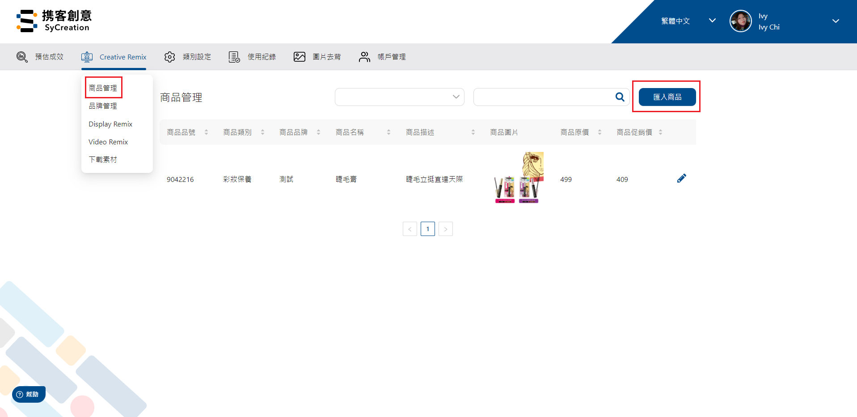Click the SyCreation logo

point(54,21)
